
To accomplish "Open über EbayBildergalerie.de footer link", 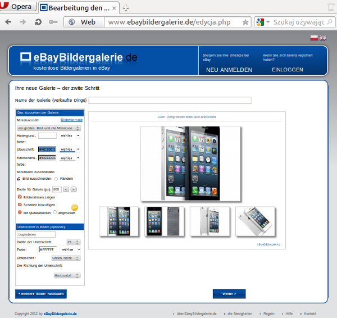I will (x=197, y=314).
